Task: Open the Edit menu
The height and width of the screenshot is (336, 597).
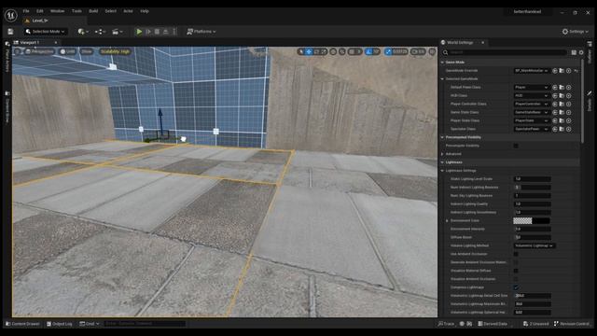Action: tap(39, 11)
